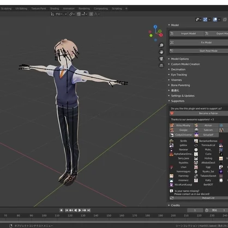This screenshot has height=228, width=228.
Task: Click the reload icon on Reload List
Action: tap(172, 198)
